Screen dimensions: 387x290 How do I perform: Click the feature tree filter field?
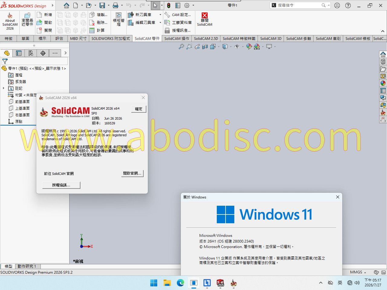pos(34,61)
